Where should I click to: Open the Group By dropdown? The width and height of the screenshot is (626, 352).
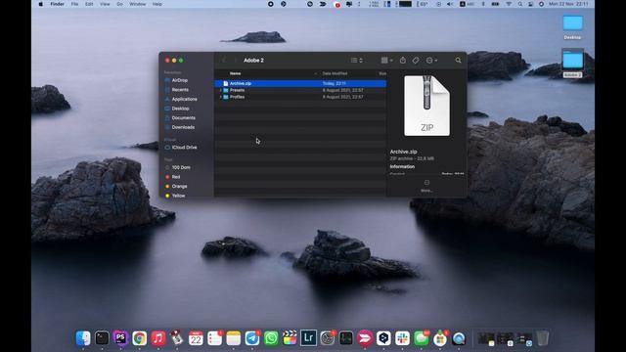click(x=386, y=61)
